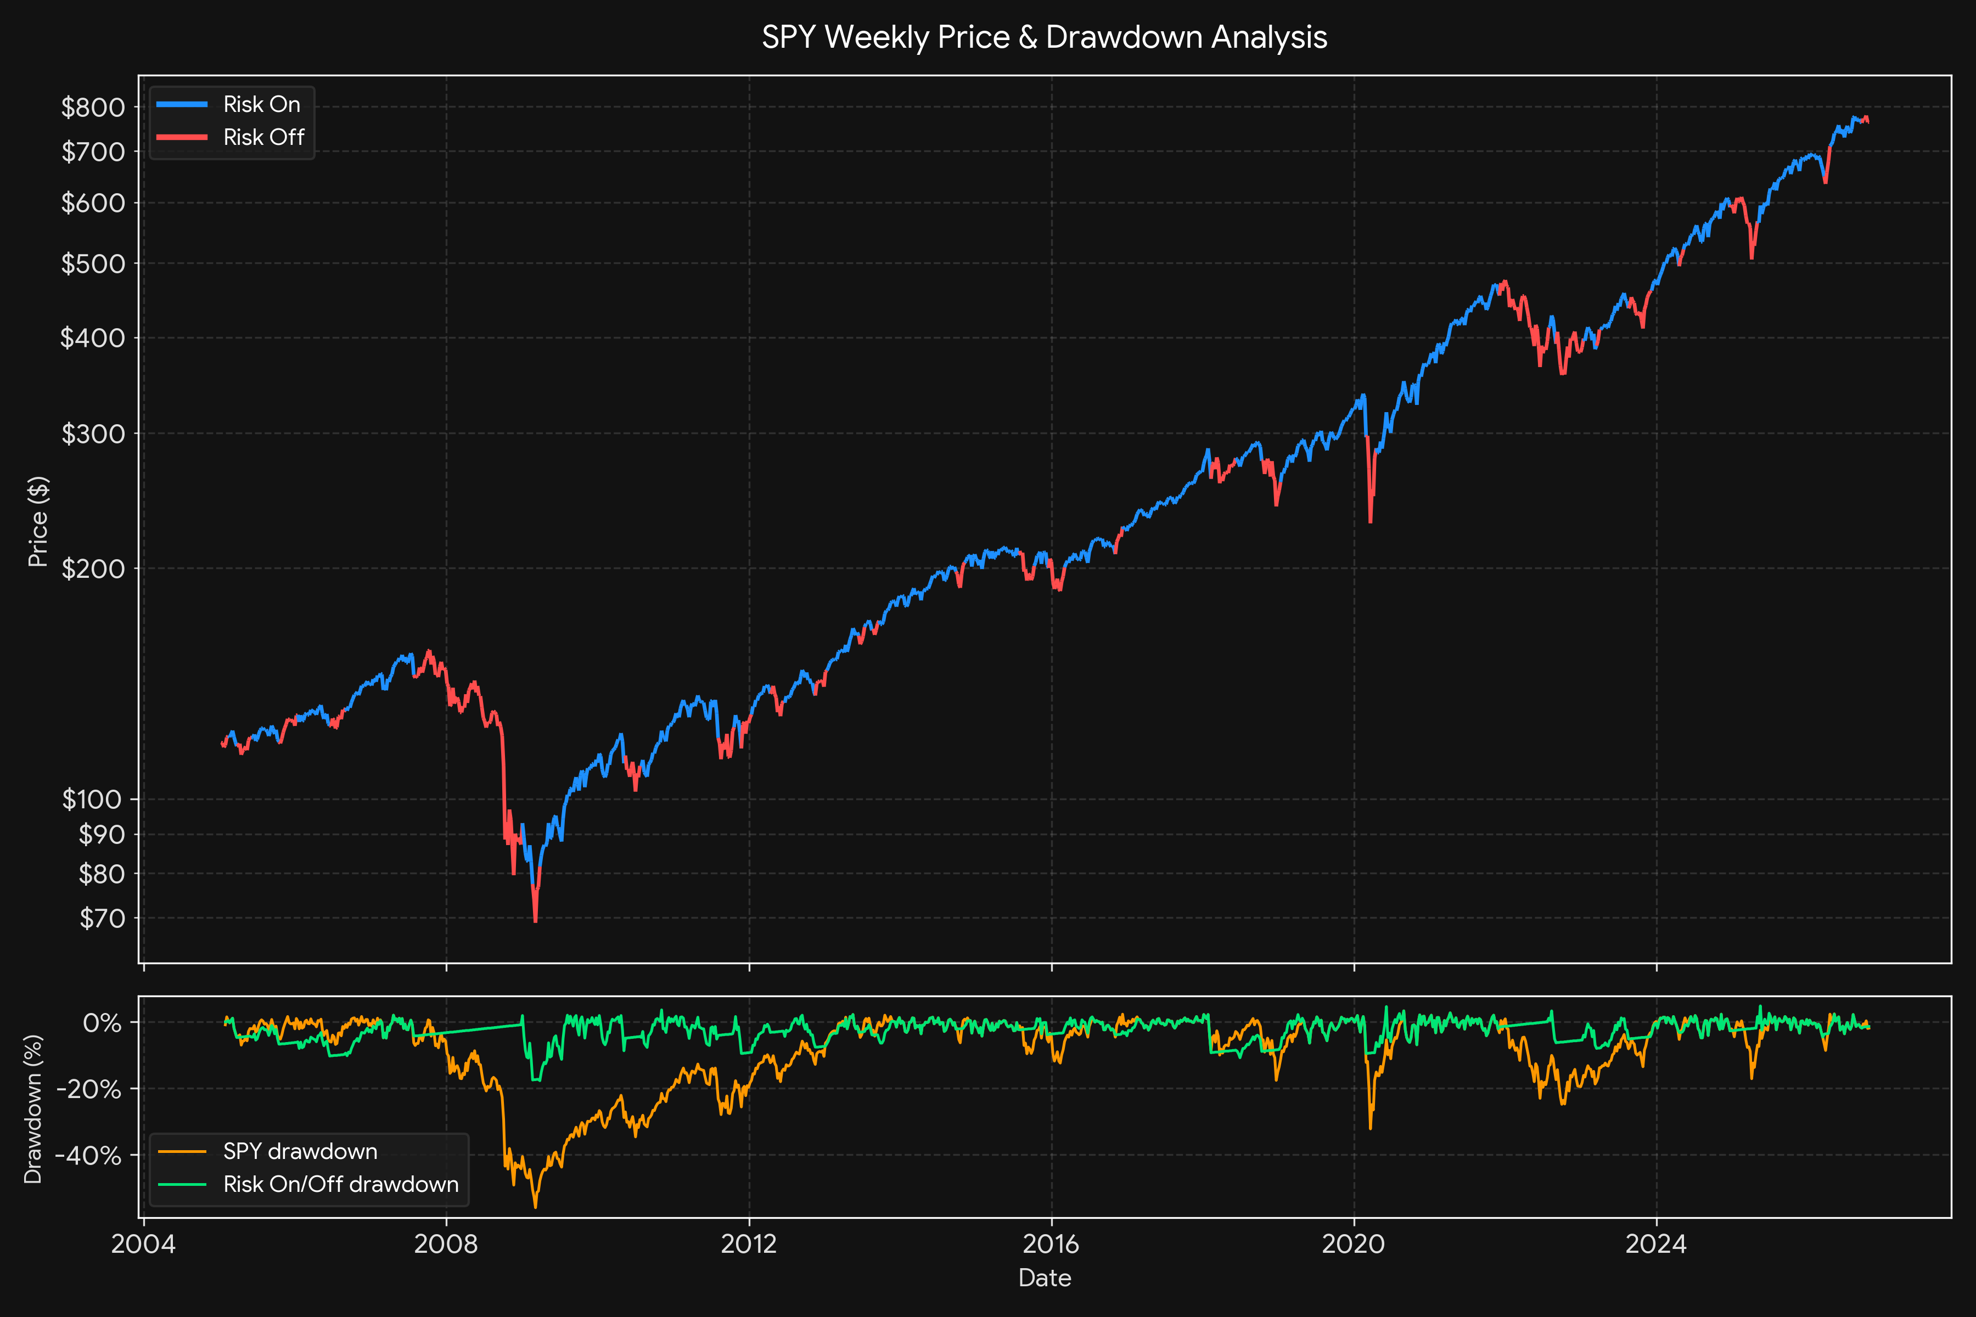Click the 'Drawdown (%)' y-axis title

pos(33,1108)
